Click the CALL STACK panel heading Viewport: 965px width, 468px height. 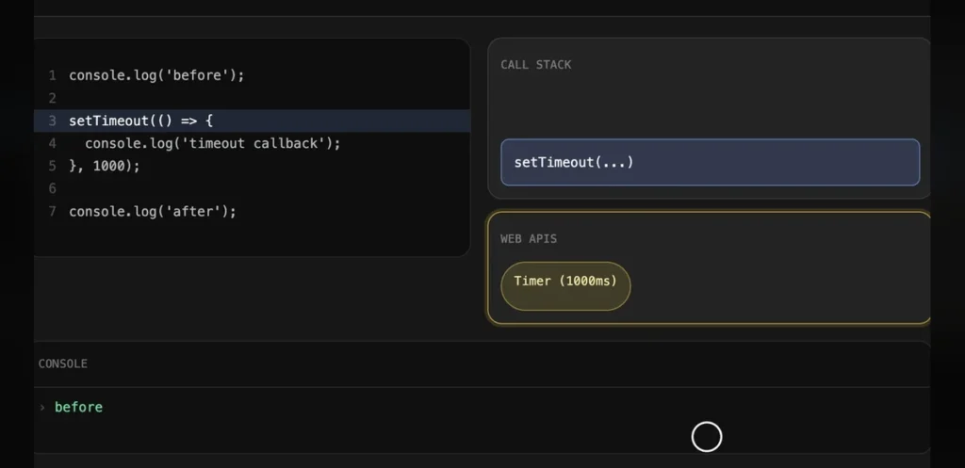(536, 65)
